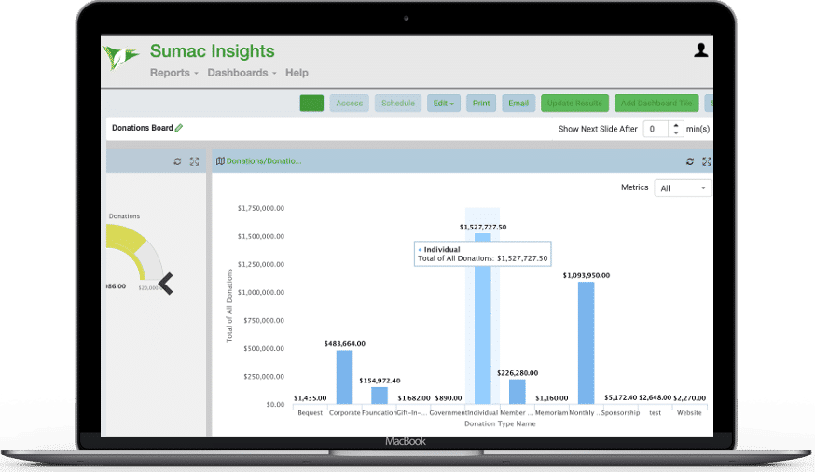Click the $154,972.40 value label
This screenshot has width=815, height=472.
tap(380, 381)
